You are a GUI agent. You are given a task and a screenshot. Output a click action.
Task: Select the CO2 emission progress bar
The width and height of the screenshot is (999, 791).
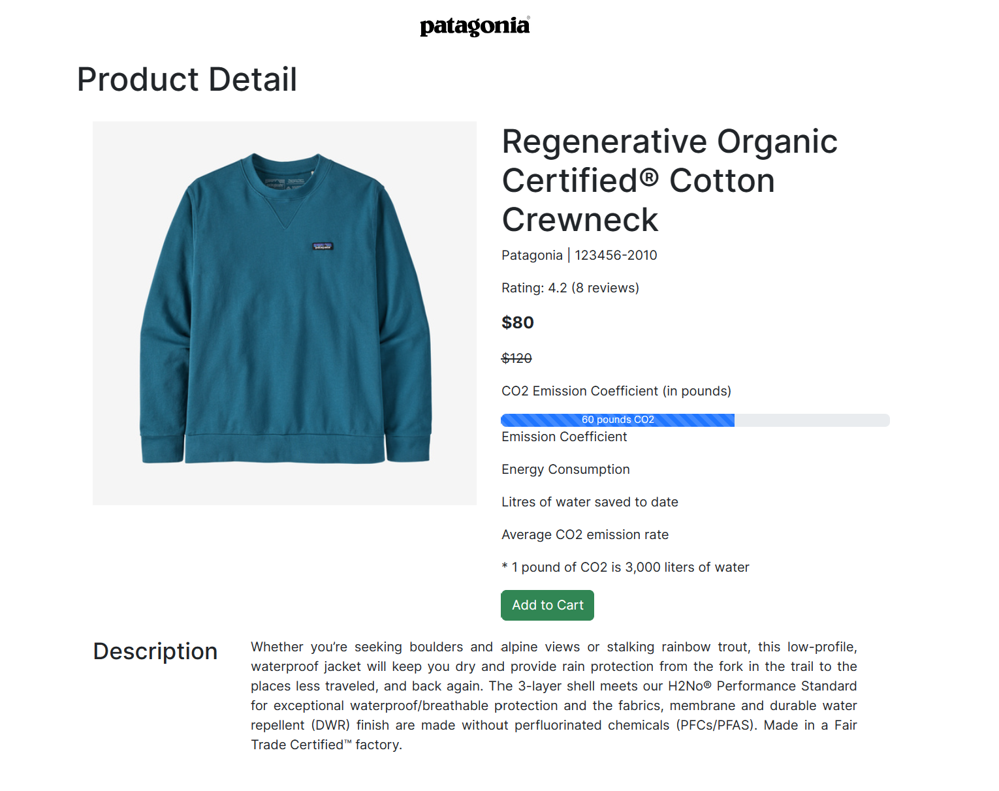[x=694, y=420]
